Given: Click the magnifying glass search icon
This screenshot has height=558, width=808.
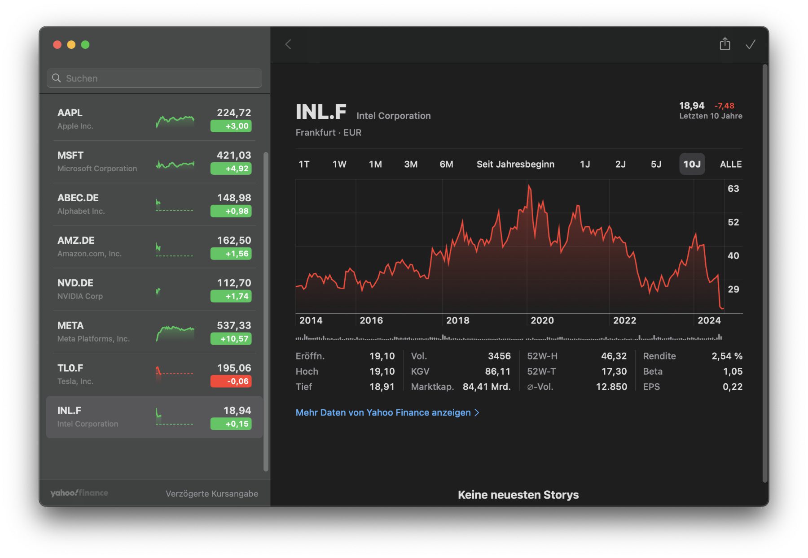Looking at the screenshot, I should pyautogui.click(x=57, y=78).
